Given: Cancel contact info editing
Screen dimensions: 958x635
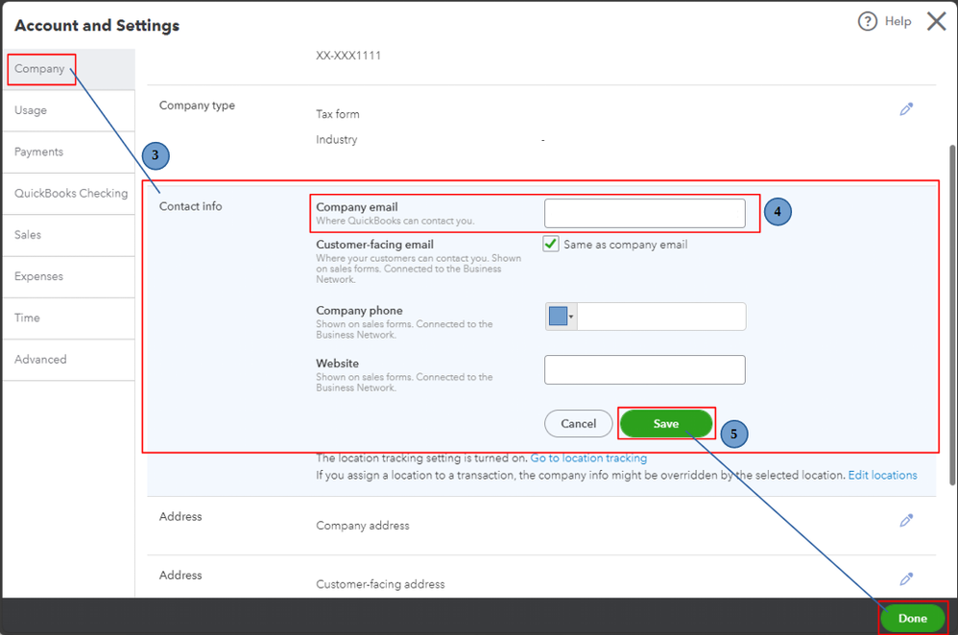Looking at the screenshot, I should click(x=578, y=424).
